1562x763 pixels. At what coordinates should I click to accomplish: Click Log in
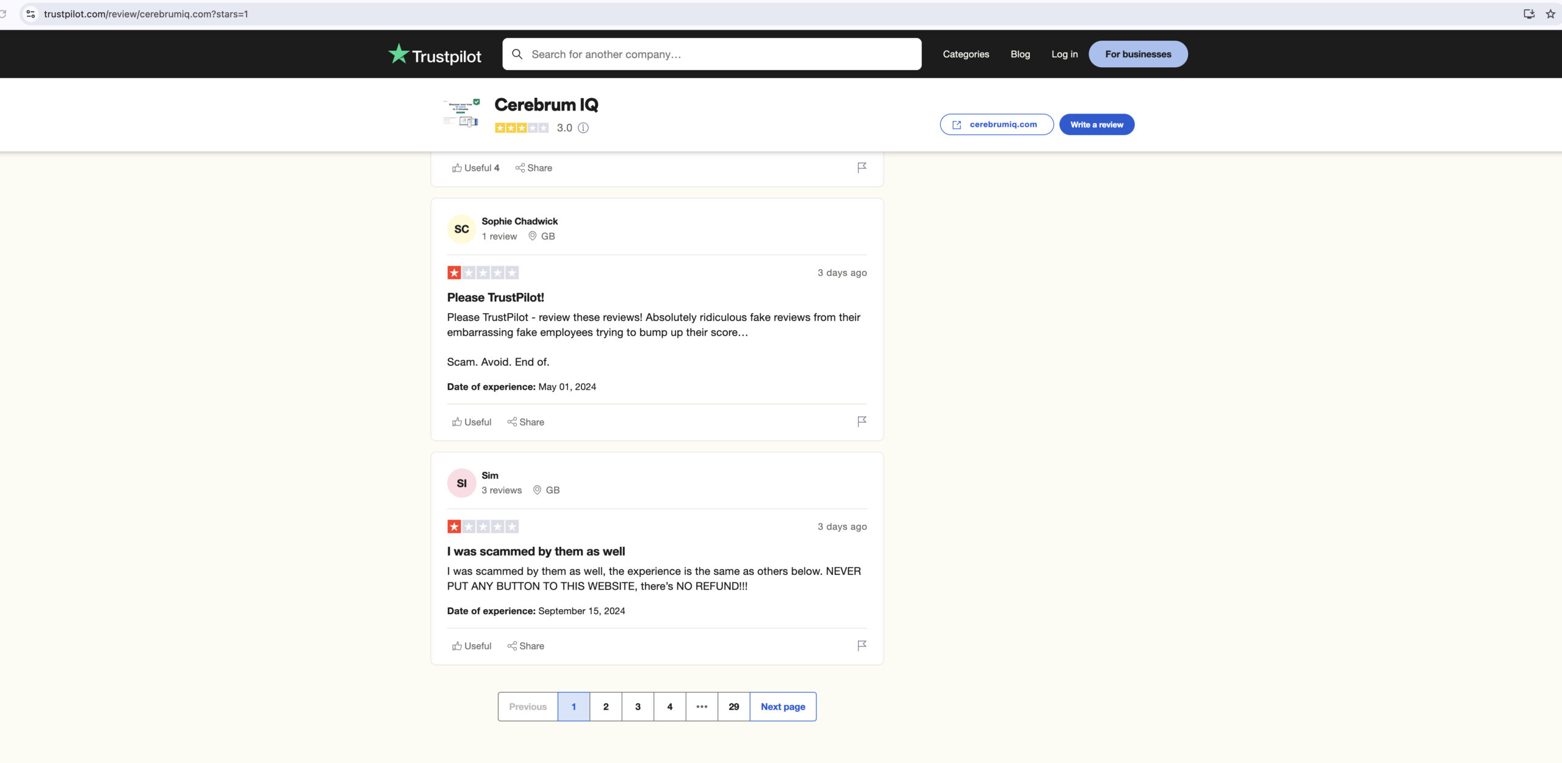[1065, 54]
